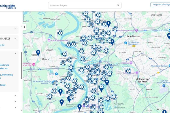Open the cluster marker labeled 53
Viewport: 170px width, 113px height.
[x=91, y=25]
